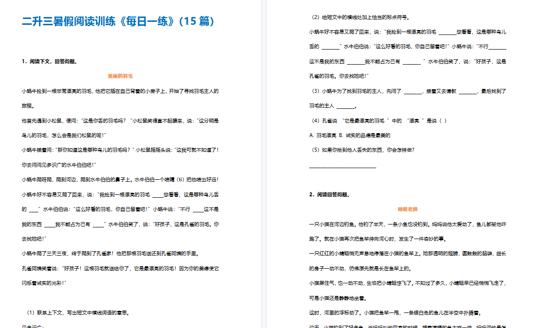Click the line starting '小蜗牛爬呀爬，爬到河边'
The height and width of the screenshot is (328, 538).
pyautogui.click(x=120, y=180)
